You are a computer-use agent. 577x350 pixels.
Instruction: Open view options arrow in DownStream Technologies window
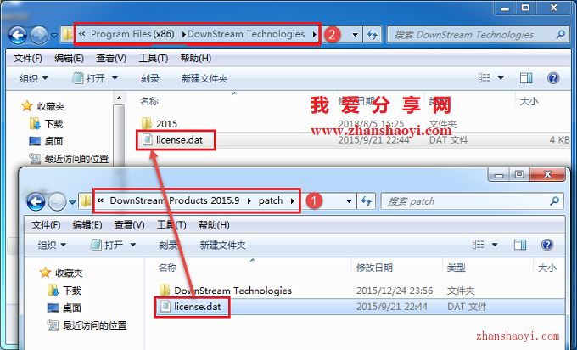coord(501,78)
